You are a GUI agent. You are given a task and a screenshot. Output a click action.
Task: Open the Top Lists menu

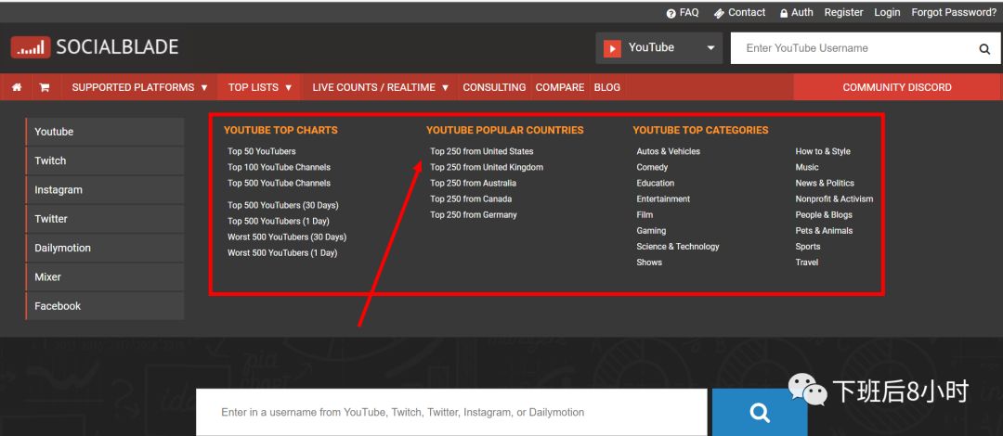tap(260, 87)
